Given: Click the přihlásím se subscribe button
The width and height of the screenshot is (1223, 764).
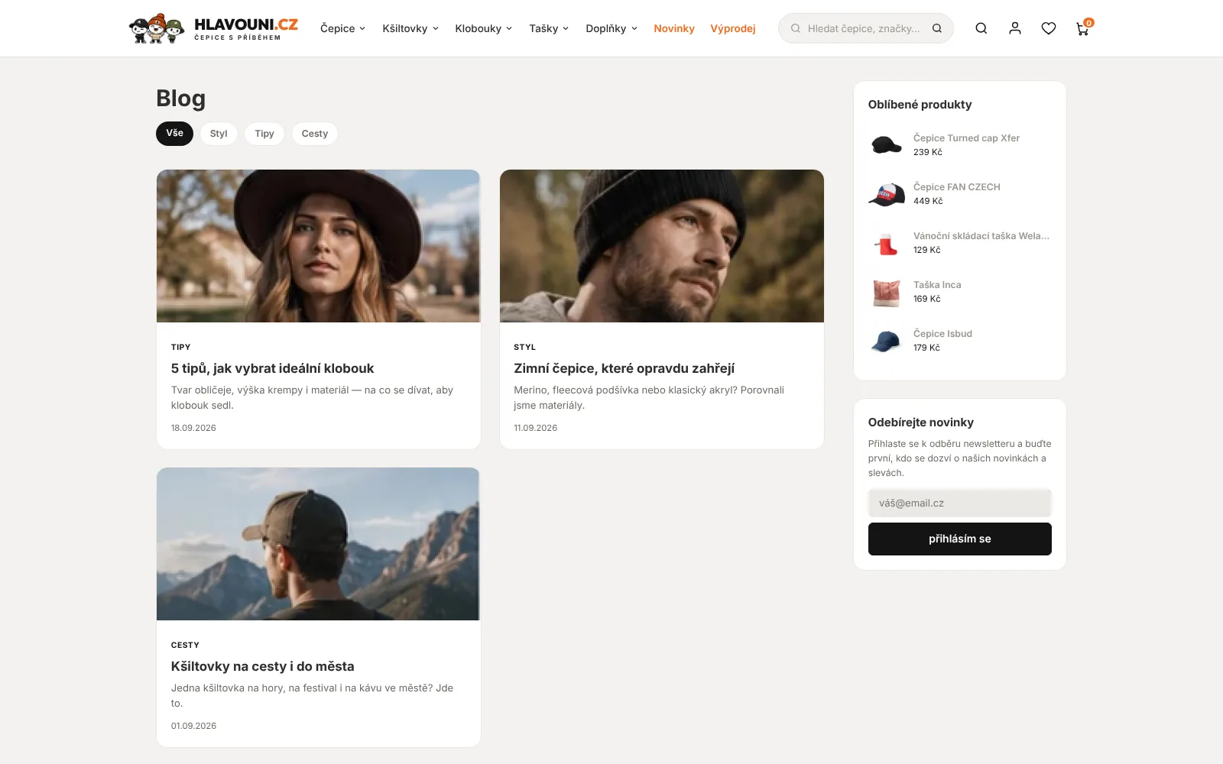Looking at the screenshot, I should click(960, 539).
